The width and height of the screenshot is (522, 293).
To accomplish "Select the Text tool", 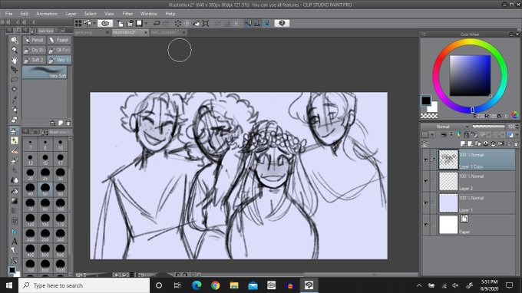I will pos(15,241).
